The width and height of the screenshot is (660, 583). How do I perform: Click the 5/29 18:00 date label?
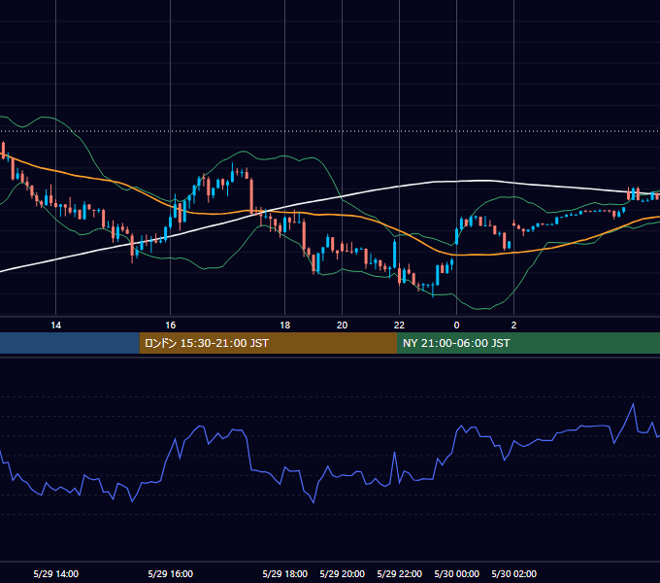[285, 573]
